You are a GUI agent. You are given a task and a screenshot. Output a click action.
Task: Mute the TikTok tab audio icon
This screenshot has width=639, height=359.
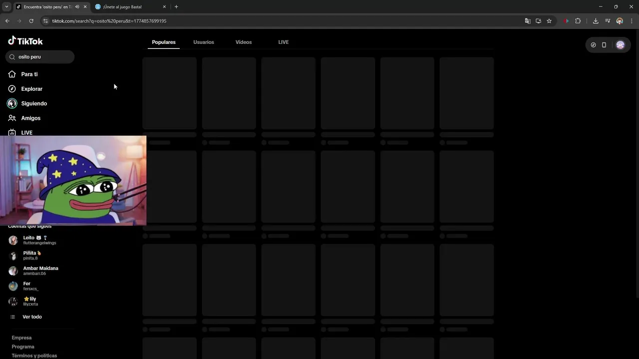coord(77,7)
